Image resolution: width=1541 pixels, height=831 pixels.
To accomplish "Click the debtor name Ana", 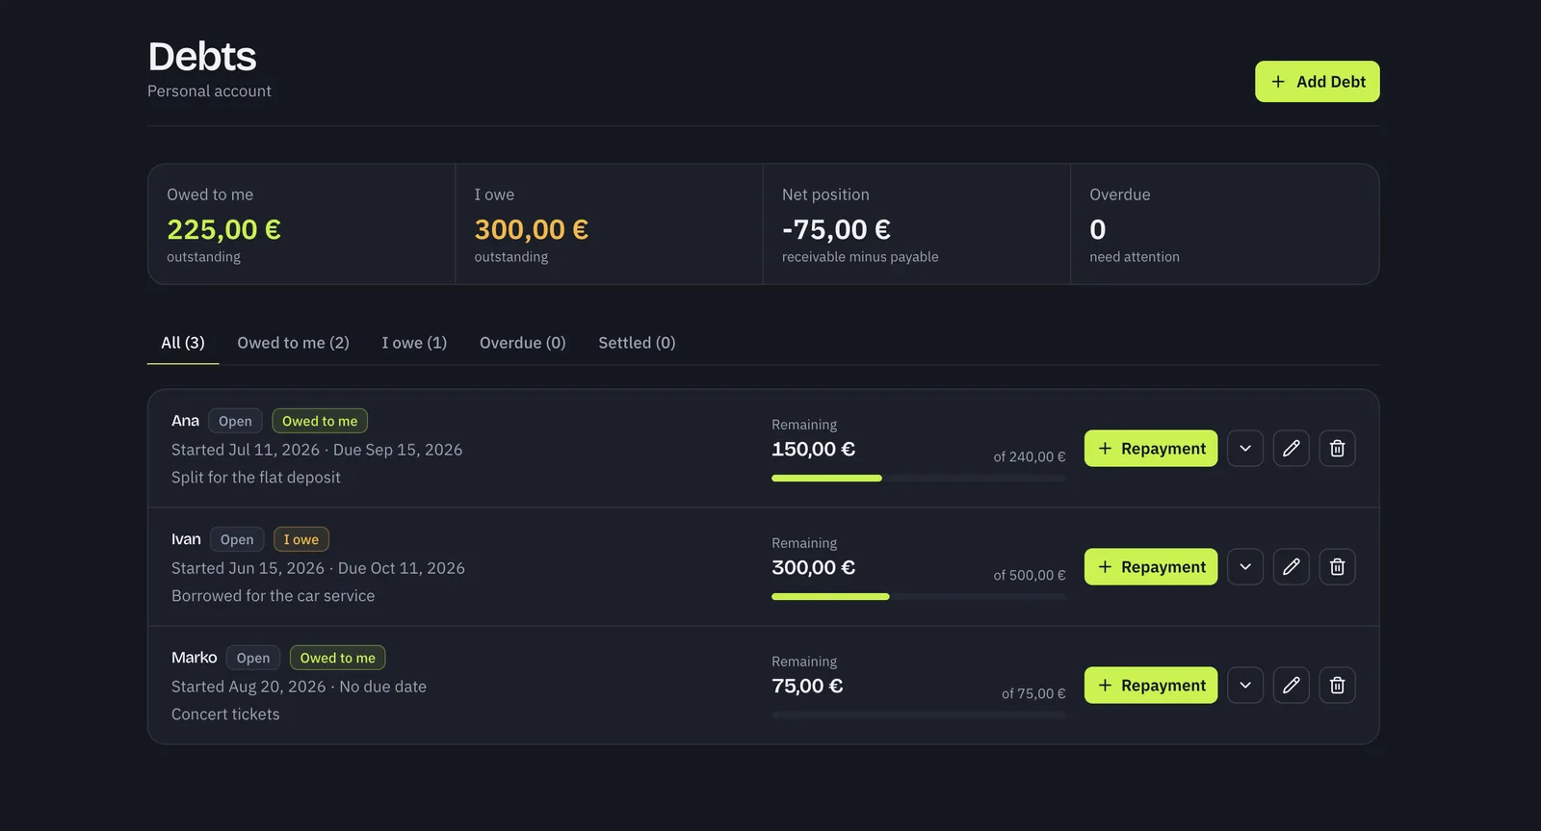I will (x=185, y=421).
